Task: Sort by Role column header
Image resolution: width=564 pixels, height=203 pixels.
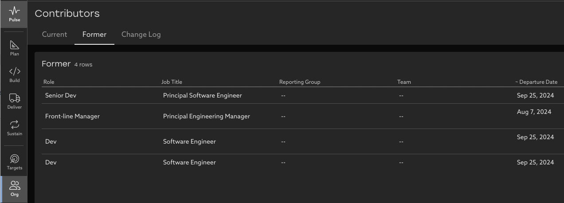Action: click(x=49, y=82)
